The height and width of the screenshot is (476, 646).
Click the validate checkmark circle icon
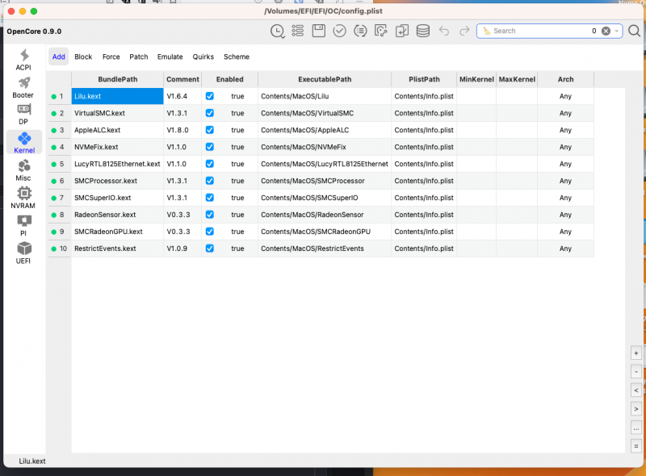[x=340, y=31]
